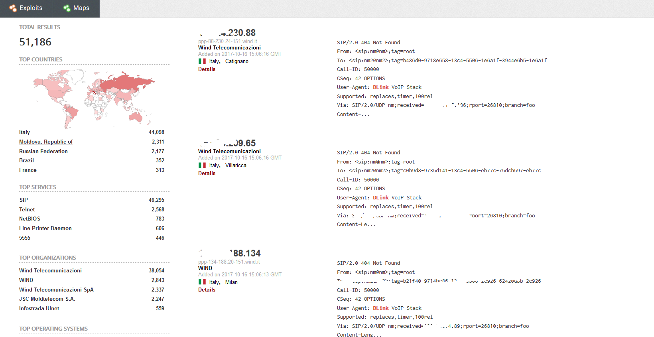654x337 pixels.
Task: Select Telnet in top services
Action: tap(27, 210)
